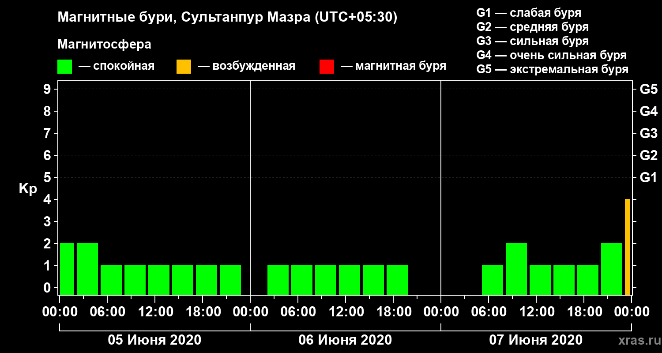Click the G2 label on right axis
This screenshot has height=353, width=662.
coord(649,155)
